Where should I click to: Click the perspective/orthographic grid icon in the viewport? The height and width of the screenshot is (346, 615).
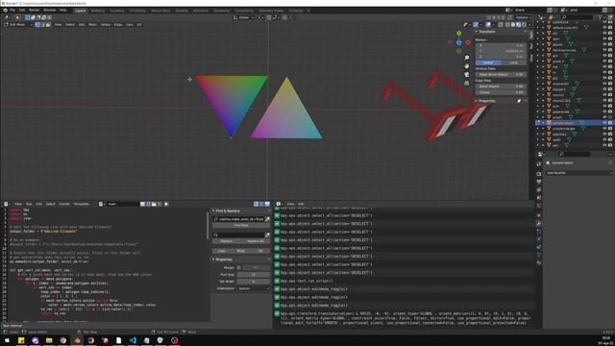click(467, 83)
